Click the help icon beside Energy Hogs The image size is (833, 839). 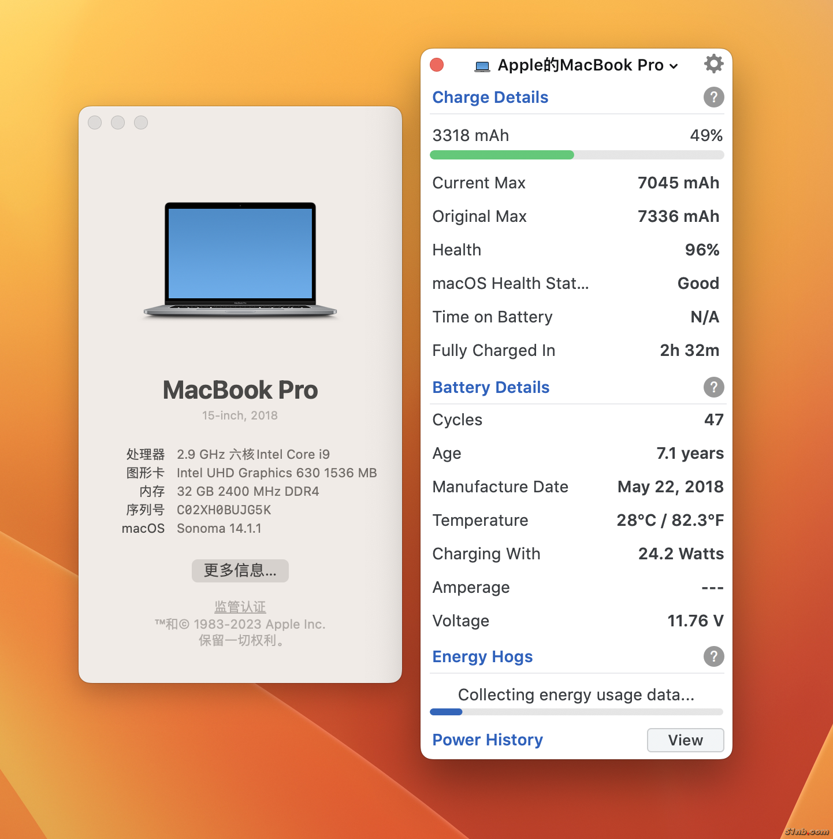(714, 656)
